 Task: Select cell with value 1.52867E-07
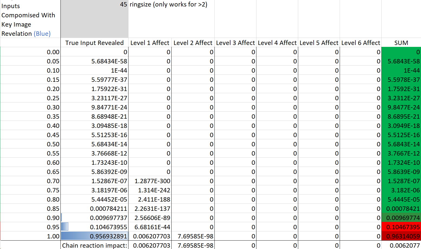click(x=94, y=181)
